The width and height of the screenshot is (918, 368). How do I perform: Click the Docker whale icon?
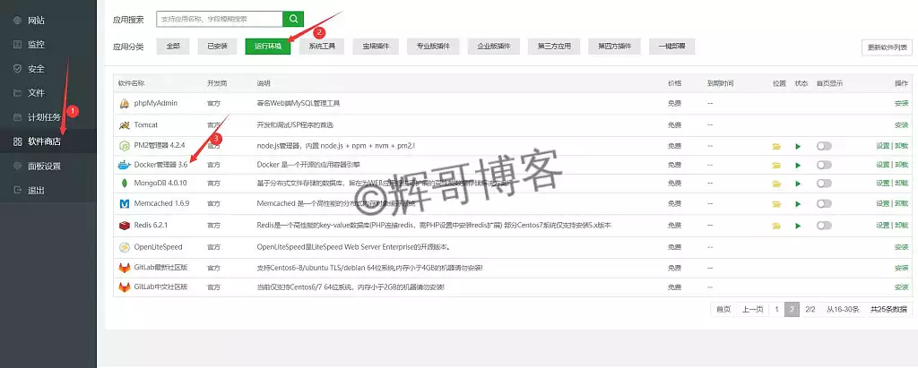[124, 165]
